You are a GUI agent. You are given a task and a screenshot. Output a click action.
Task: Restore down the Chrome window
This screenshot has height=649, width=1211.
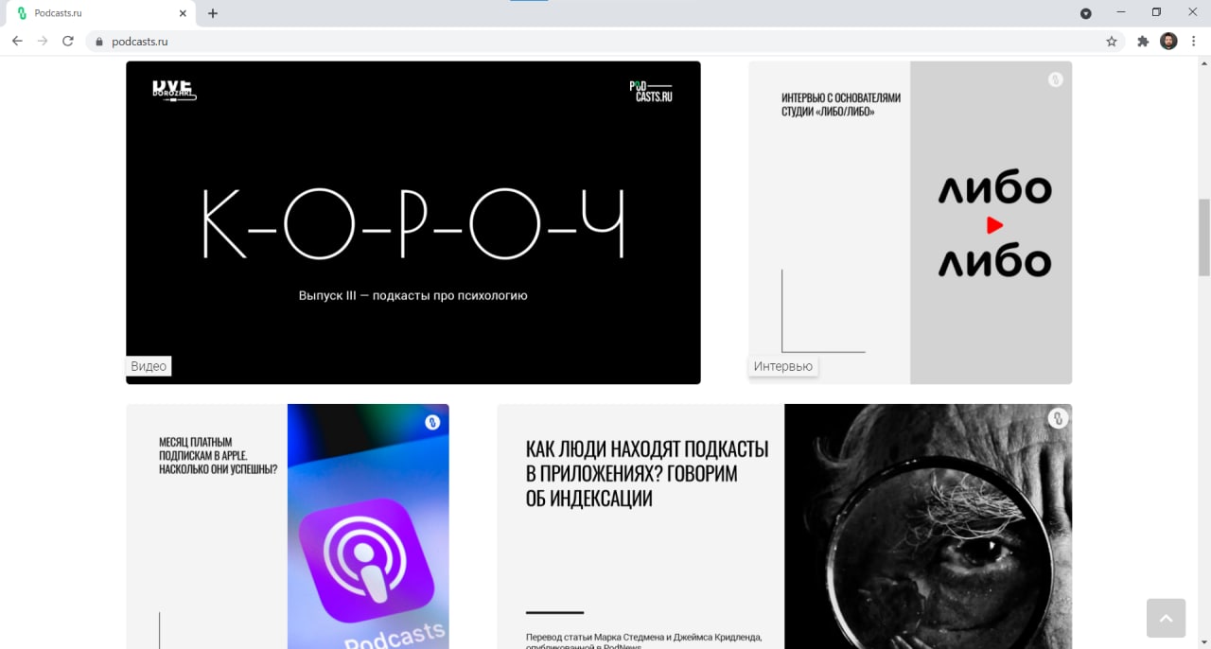click(x=1156, y=12)
